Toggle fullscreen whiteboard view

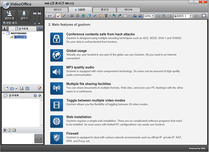[x=204, y=16]
